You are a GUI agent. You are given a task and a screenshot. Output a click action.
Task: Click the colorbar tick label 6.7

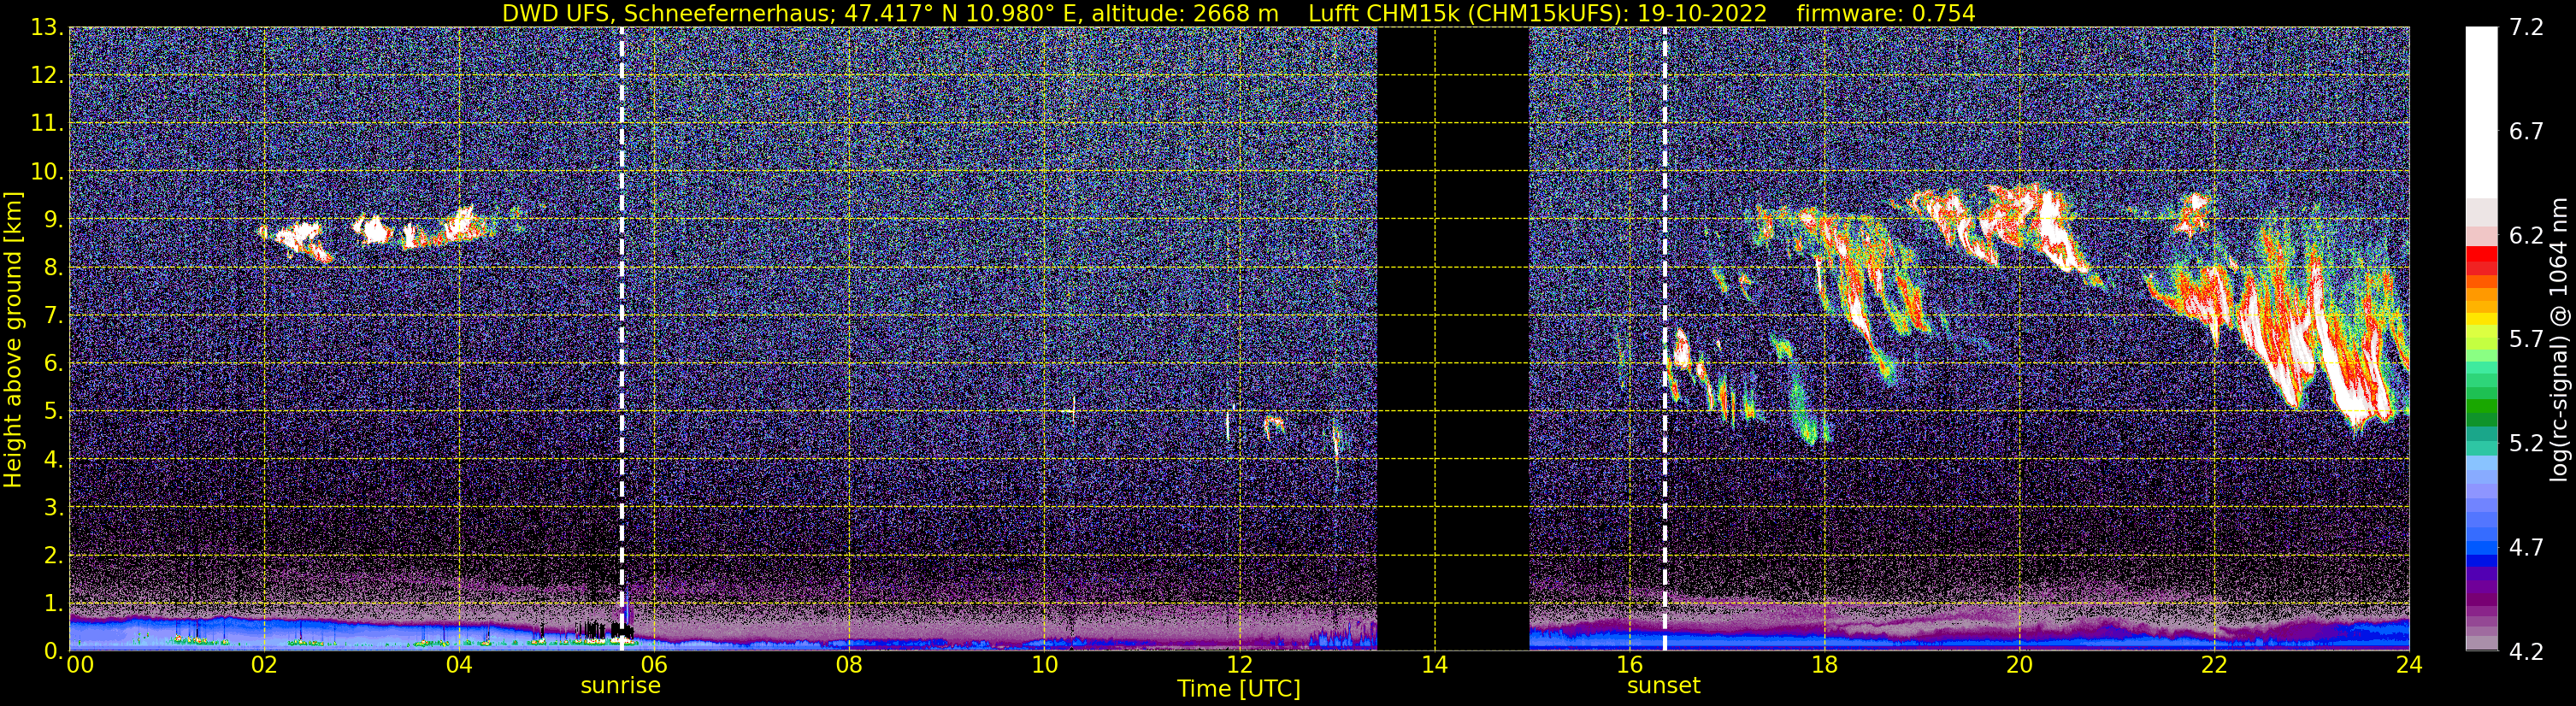click(x=2527, y=132)
